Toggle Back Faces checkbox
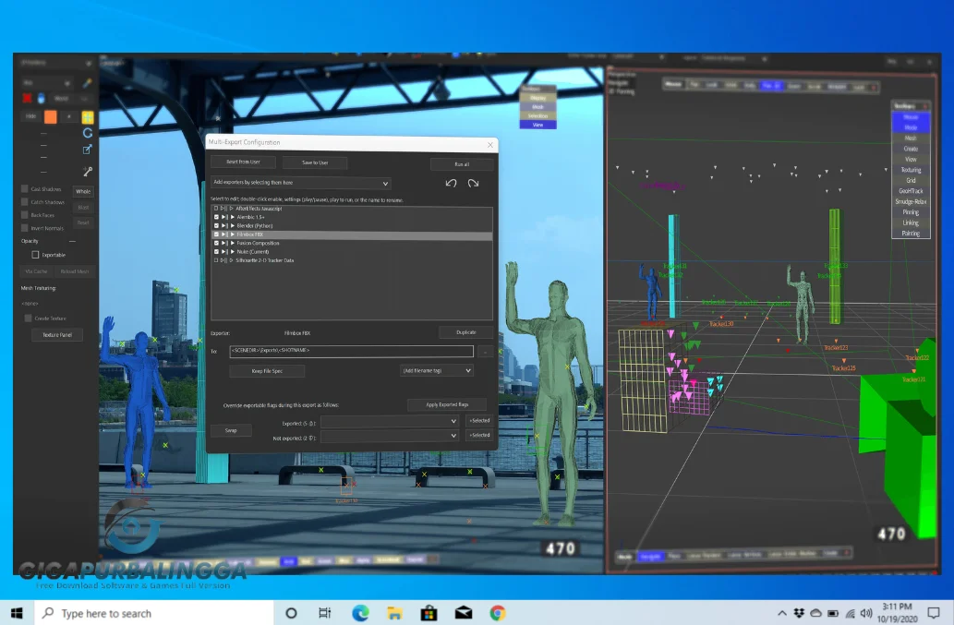The width and height of the screenshot is (954, 625). (x=25, y=214)
